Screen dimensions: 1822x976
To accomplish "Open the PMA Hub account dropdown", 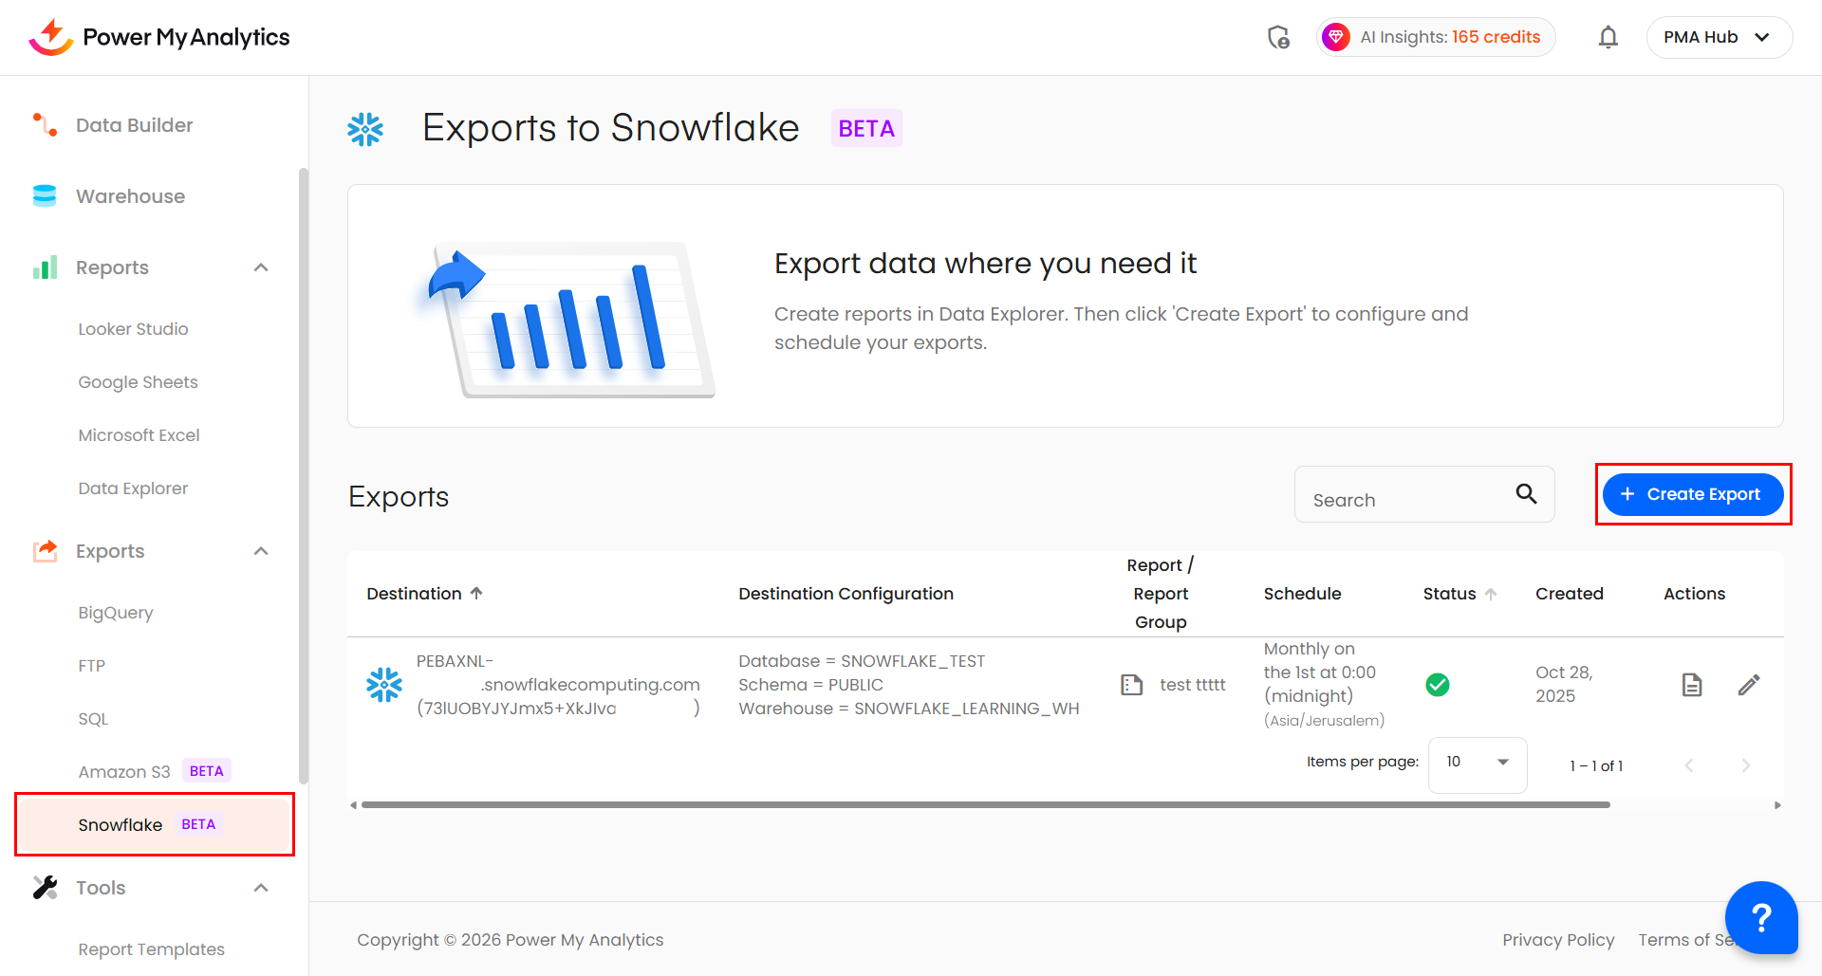I will (1719, 37).
